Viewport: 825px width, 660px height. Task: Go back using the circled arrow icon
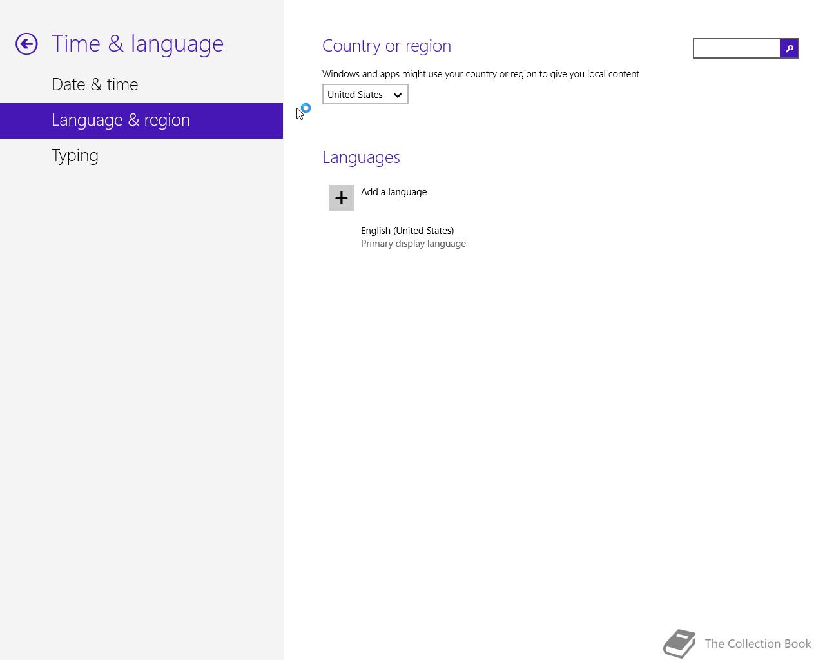pos(27,44)
